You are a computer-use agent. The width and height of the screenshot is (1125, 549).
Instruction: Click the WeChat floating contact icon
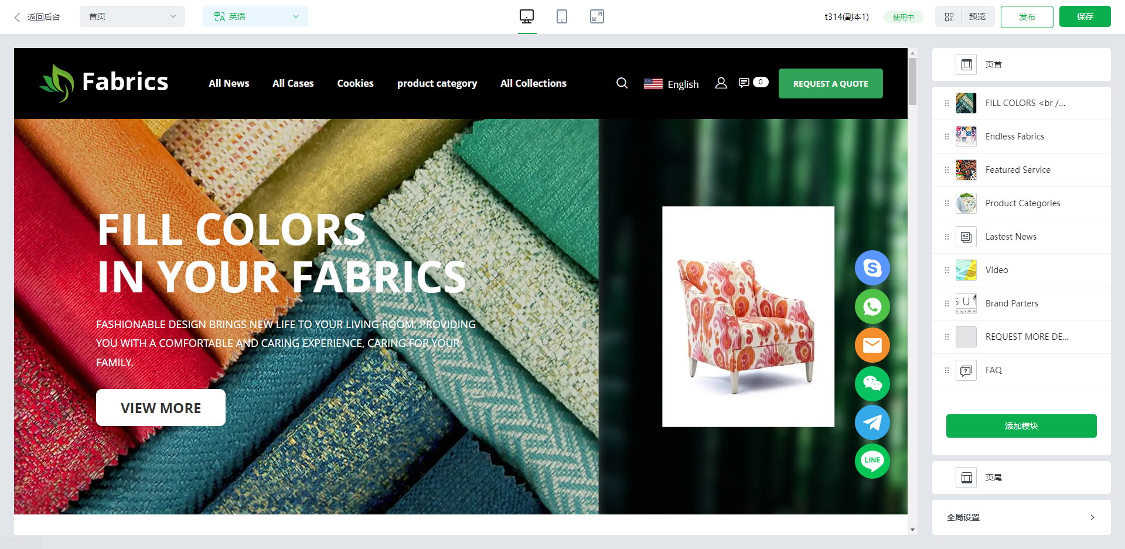click(x=872, y=384)
